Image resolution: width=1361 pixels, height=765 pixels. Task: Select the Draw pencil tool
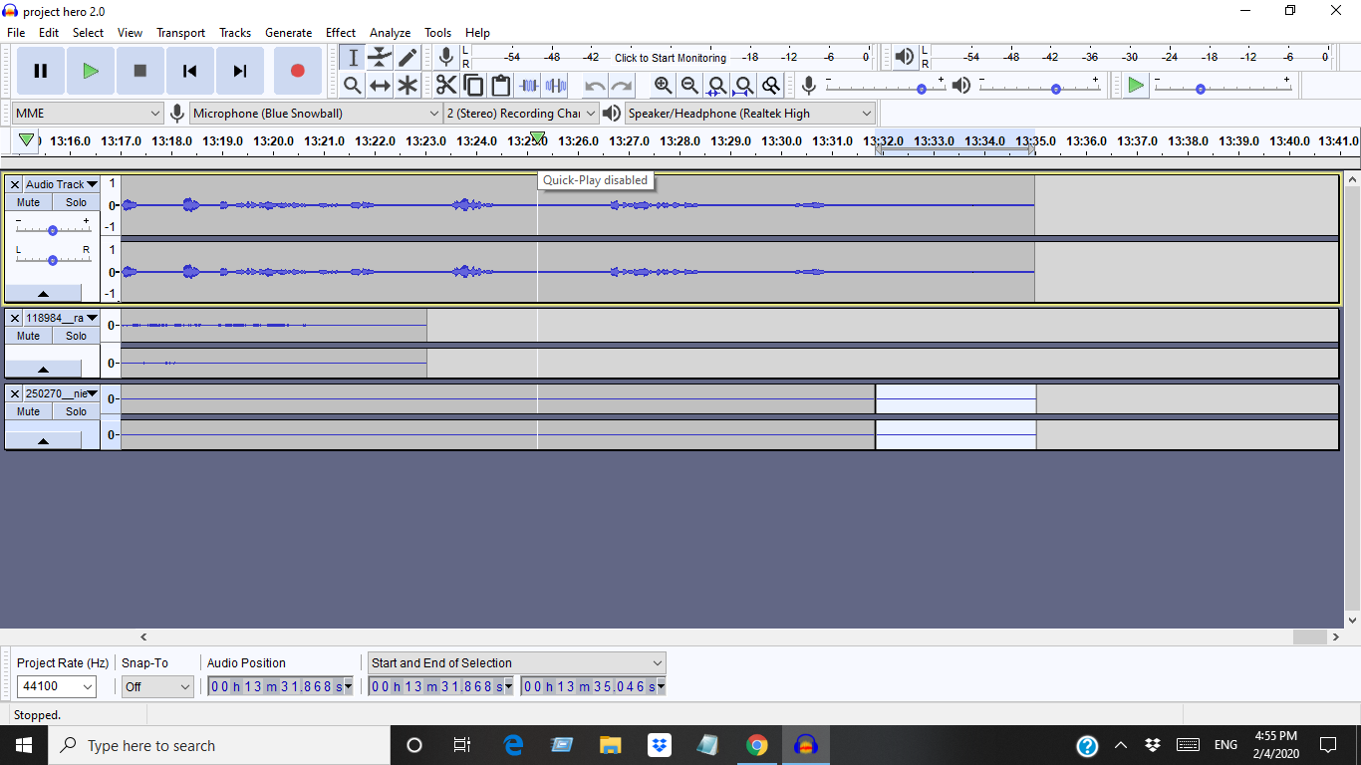tap(408, 58)
